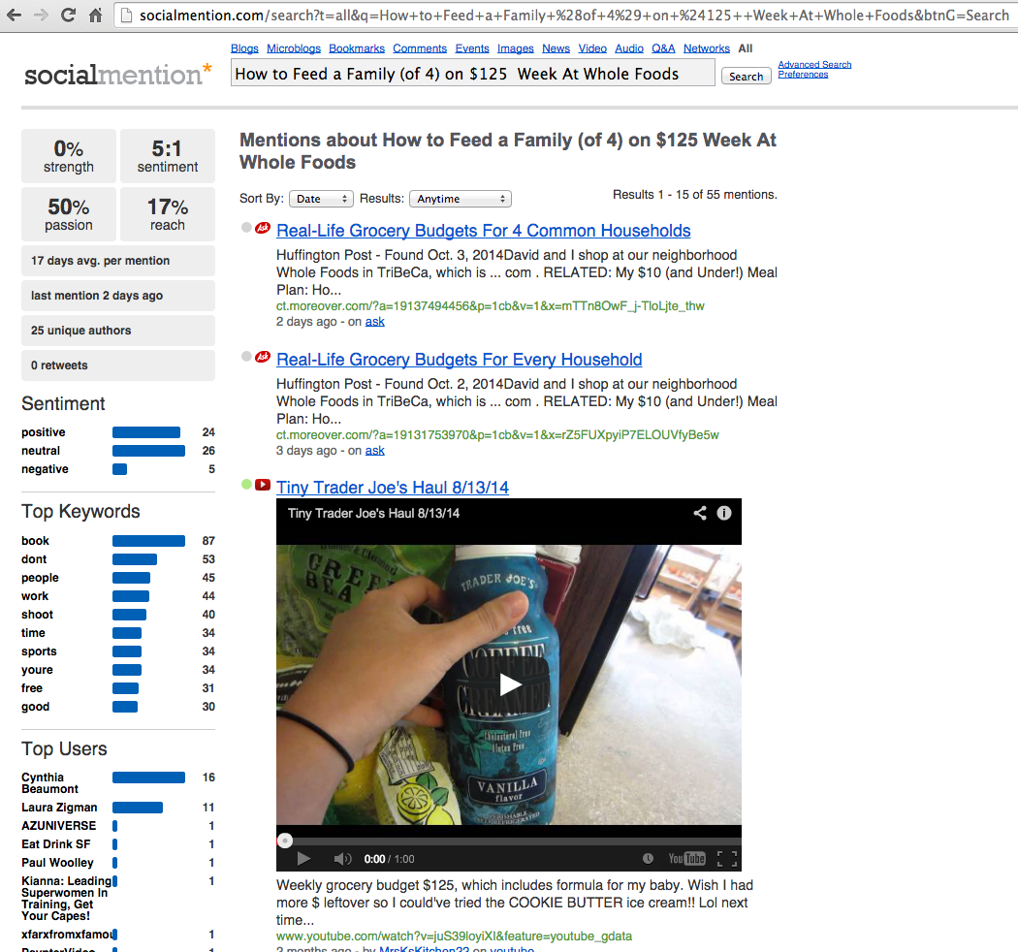Image resolution: width=1018 pixels, height=952 pixels.
Task: Click the '25 unique authors' stat box
Action: [x=118, y=331]
